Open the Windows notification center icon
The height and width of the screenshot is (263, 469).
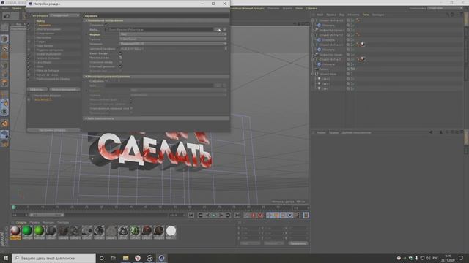461,258
